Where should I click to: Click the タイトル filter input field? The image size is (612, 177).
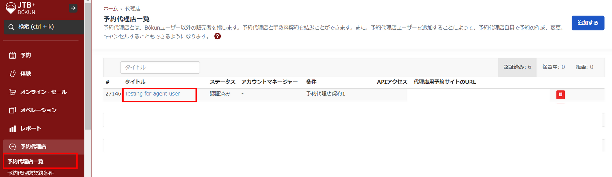[x=160, y=67]
